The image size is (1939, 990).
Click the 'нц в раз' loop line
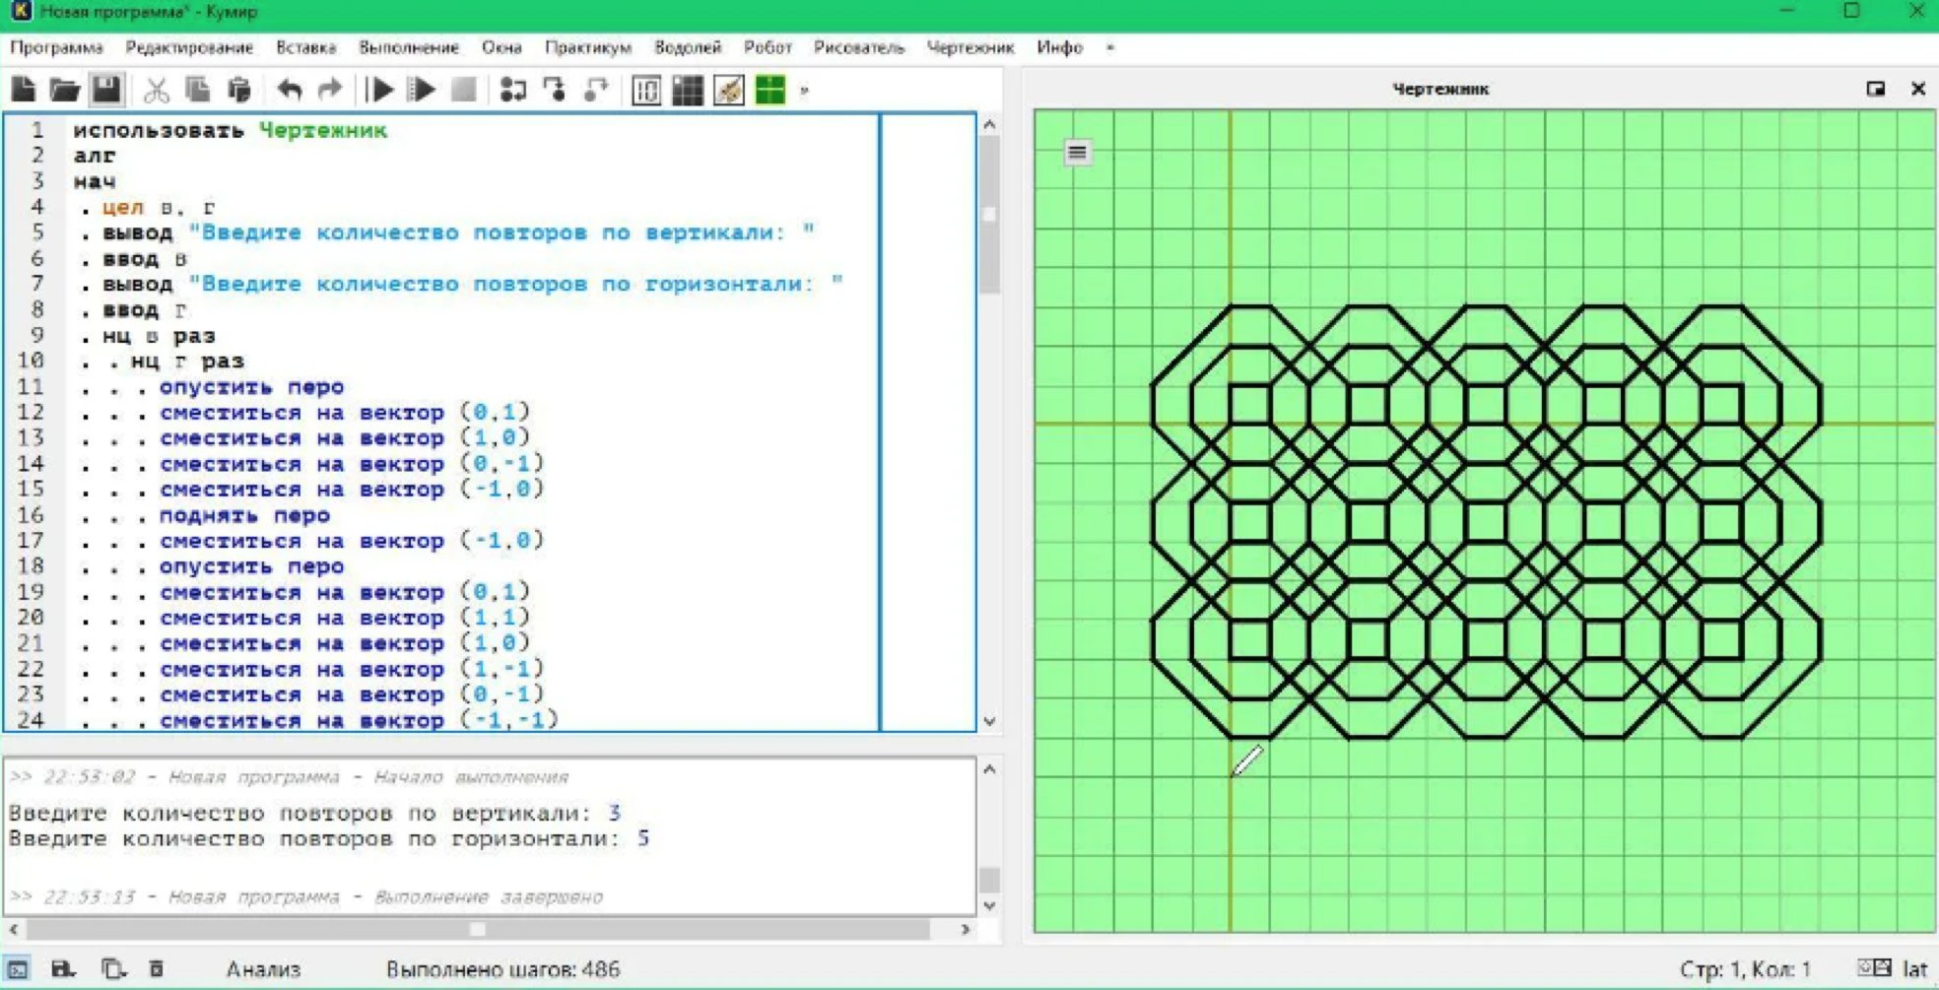[159, 336]
